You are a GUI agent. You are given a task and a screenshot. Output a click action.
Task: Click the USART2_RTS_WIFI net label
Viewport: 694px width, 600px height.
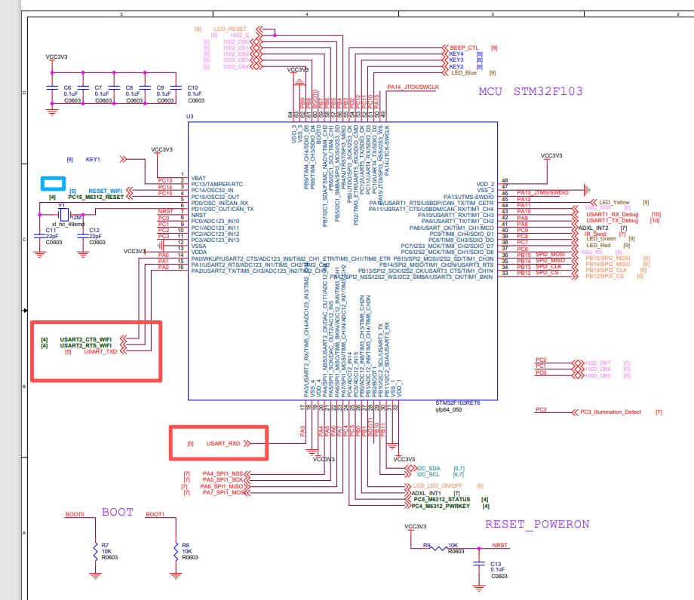pyautogui.click(x=86, y=345)
